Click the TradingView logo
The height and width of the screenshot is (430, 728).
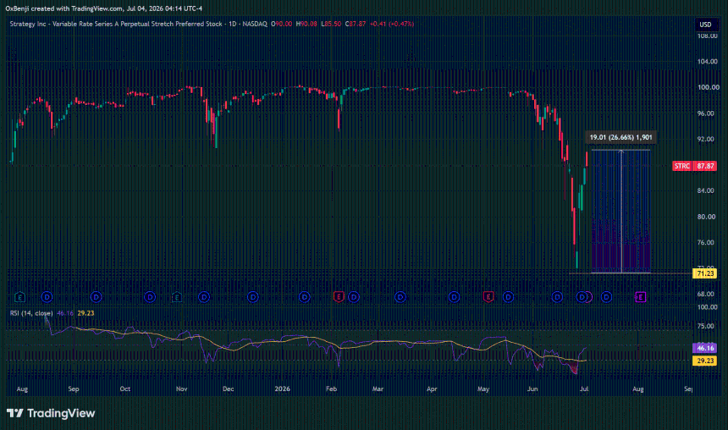(x=51, y=413)
